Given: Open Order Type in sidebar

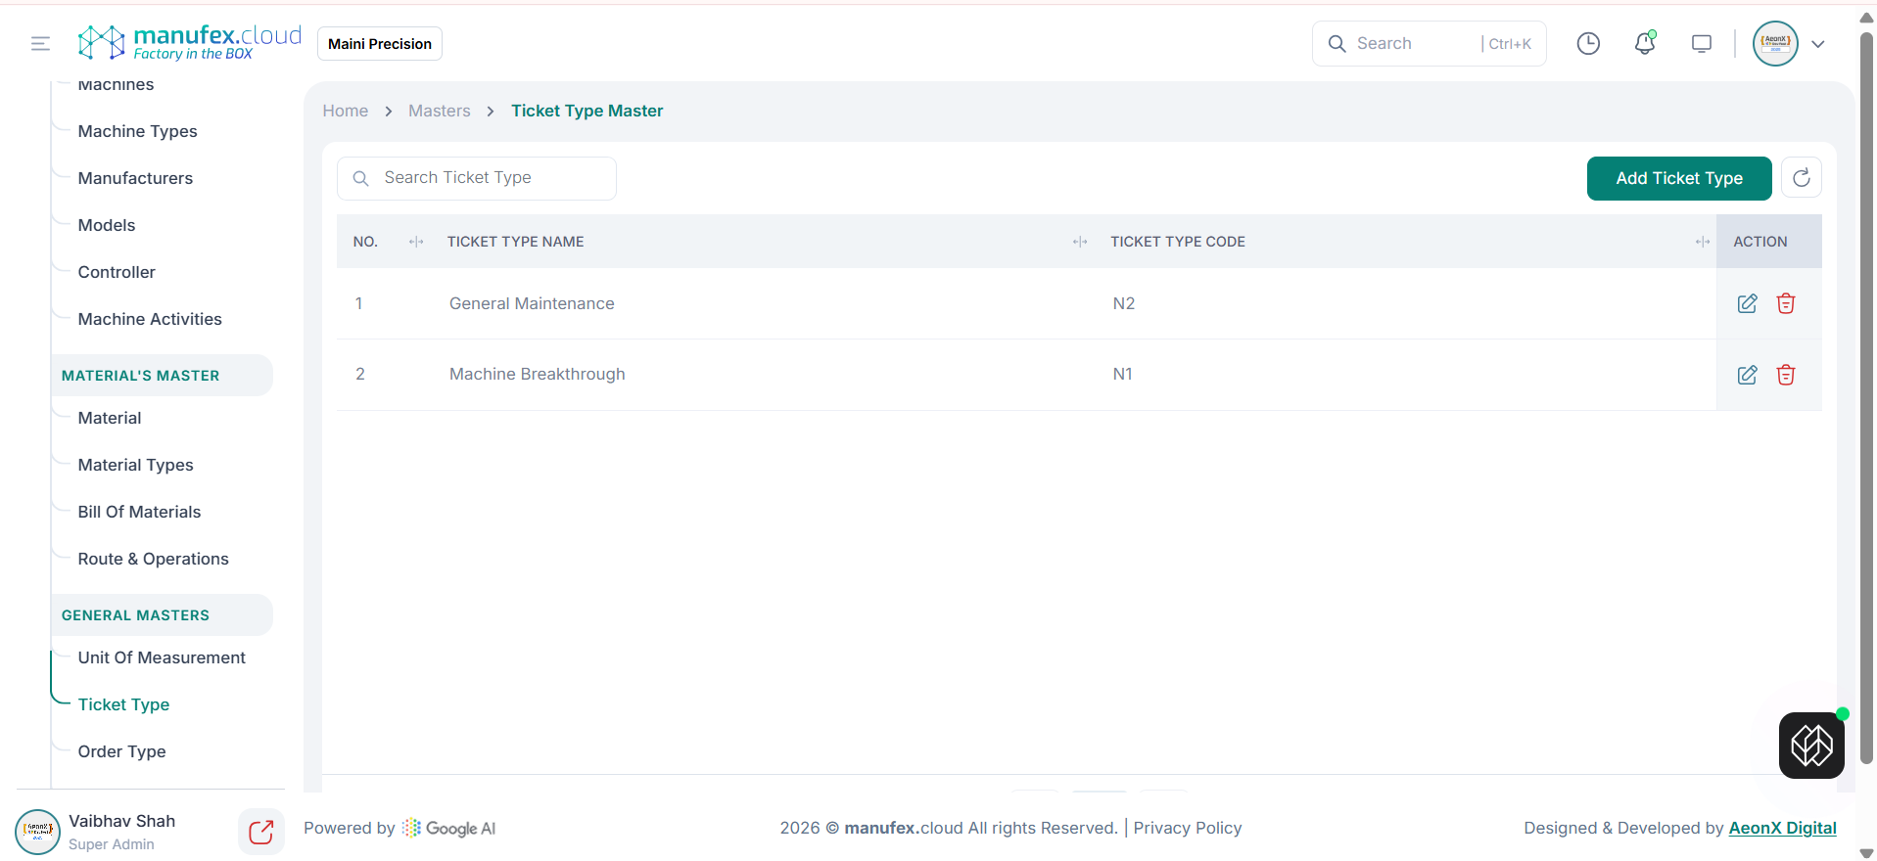Looking at the screenshot, I should click(x=121, y=751).
